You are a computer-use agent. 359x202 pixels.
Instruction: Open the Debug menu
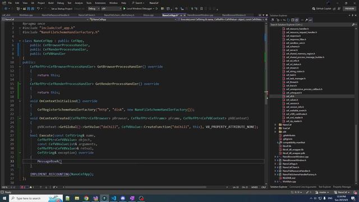click(61, 3)
